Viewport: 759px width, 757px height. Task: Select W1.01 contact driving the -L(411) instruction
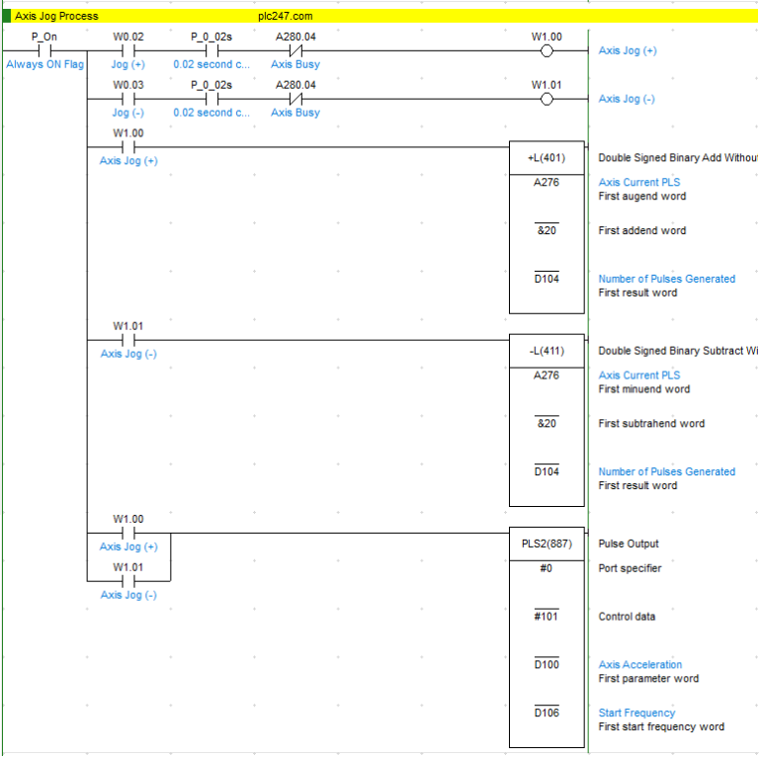tap(128, 340)
